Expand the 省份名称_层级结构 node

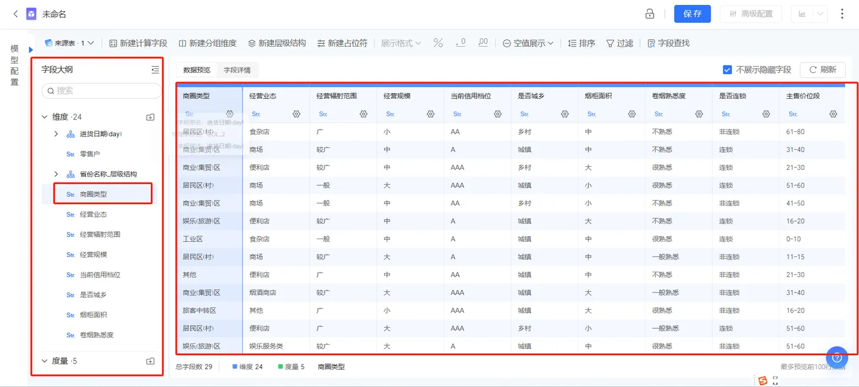click(56, 174)
